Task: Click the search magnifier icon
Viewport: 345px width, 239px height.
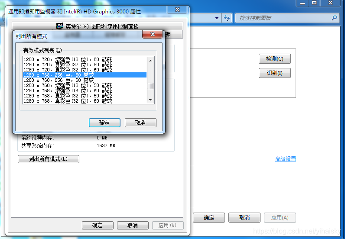Action: [334, 18]
